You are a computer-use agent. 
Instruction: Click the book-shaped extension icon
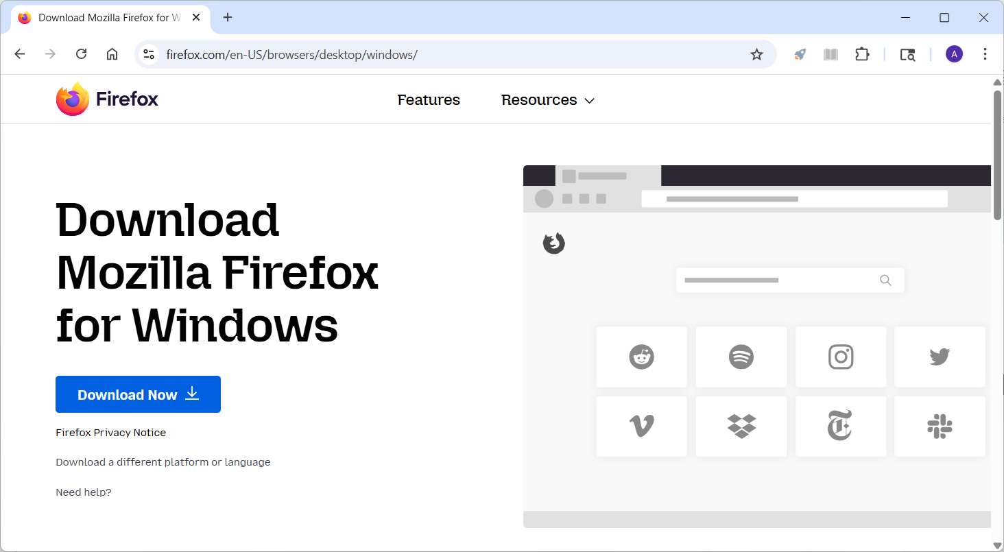point(830,54)
